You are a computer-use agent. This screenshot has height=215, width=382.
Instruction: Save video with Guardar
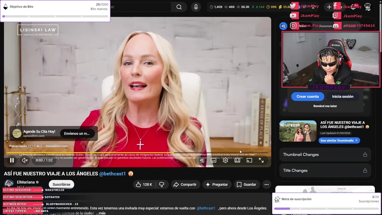pos(247,185)
